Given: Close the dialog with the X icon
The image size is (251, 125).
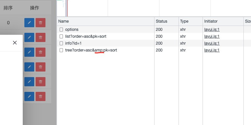Looking at the screenshot, I should [x=15, y=43].
